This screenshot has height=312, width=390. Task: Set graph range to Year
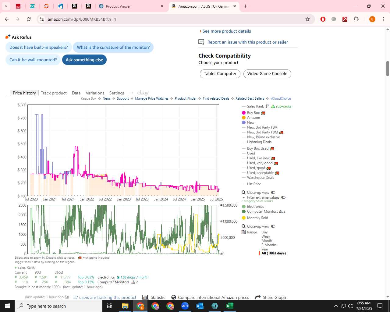click(265, 249)
